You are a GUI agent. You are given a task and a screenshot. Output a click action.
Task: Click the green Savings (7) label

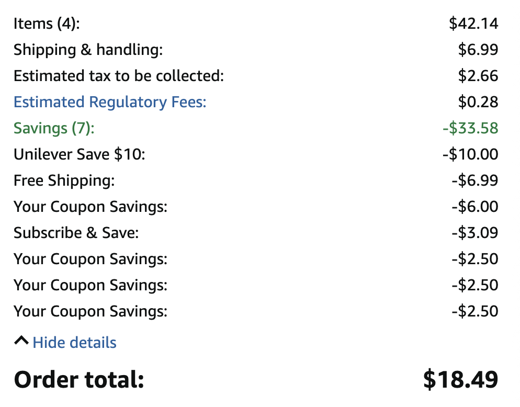point(54,128)
